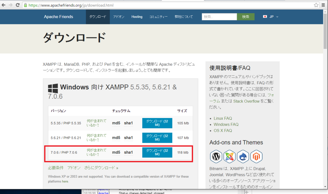Open the OS X FAQ link
328x194 pixels.
(x=223, y=131)
